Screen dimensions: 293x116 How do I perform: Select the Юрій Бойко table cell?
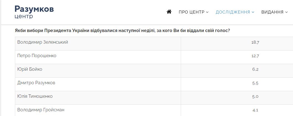coord(98,71)
